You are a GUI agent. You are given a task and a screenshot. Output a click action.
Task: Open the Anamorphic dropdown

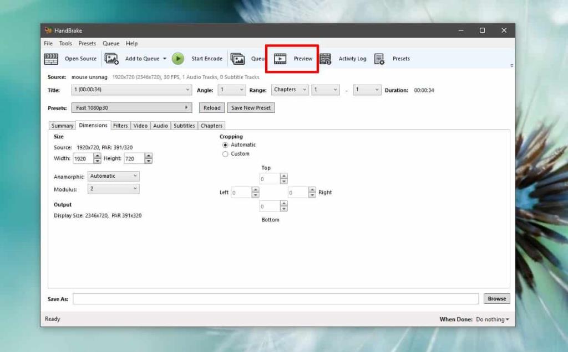point(113,175)
